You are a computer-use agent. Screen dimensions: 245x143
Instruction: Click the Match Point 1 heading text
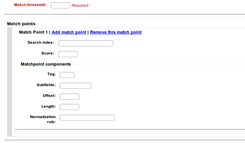pyautogui.click(x=34, y=32)
